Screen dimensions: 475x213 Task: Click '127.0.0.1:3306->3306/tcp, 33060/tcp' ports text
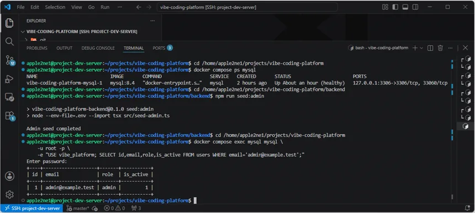pyautogui.click(x=400, y=83)
